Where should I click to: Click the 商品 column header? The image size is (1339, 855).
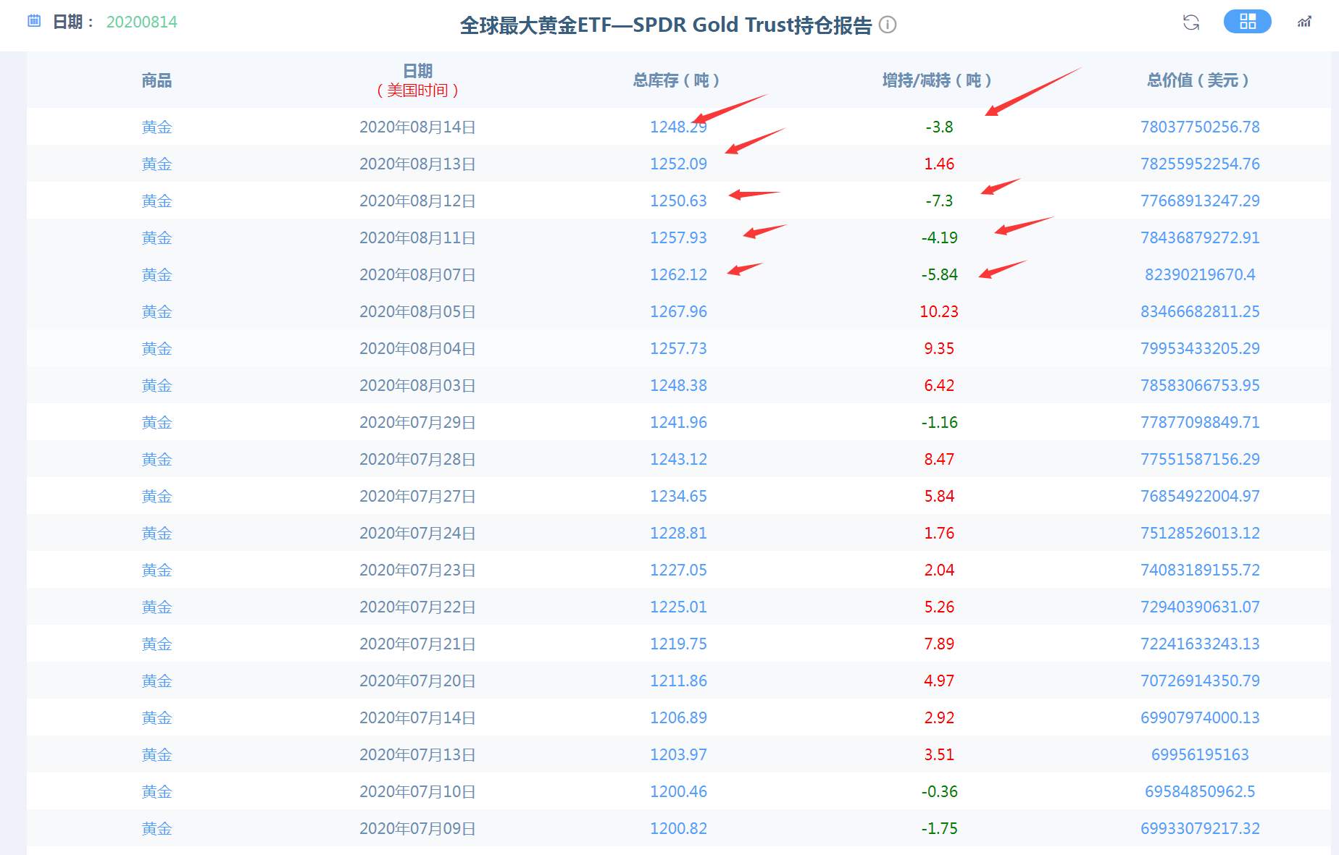(x=157, y=80)
